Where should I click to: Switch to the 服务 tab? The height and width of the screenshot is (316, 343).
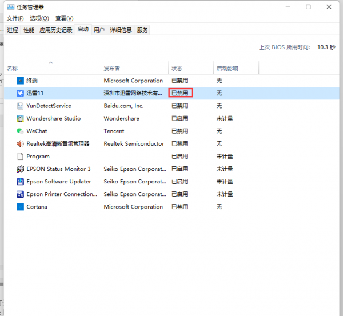142,30
